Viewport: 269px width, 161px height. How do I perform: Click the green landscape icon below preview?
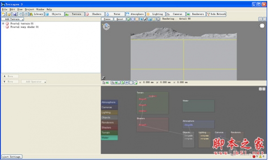[108, 83]
